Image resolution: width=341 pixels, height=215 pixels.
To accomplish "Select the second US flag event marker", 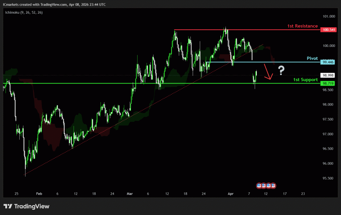I will [263, 185].
